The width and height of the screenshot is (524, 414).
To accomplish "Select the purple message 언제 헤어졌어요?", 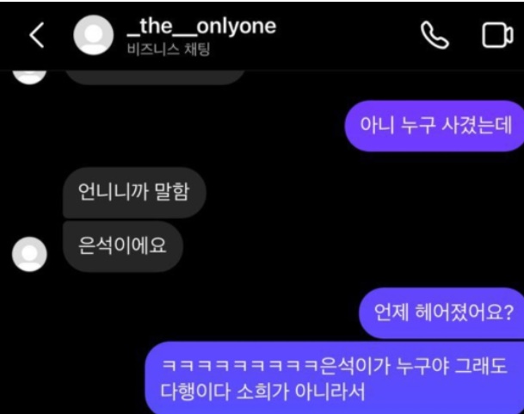I will [x=441, y=312].
